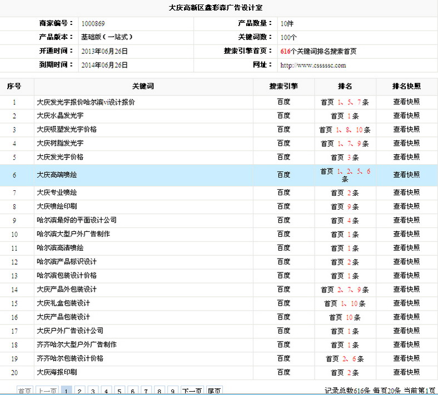Click opening date 2013年06月26日

point(104,51)
